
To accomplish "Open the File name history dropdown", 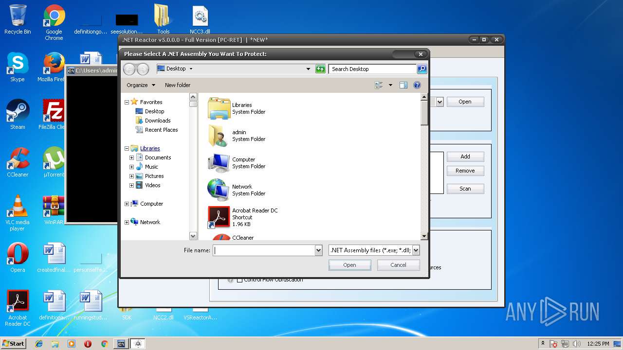I will coord(319,250).
